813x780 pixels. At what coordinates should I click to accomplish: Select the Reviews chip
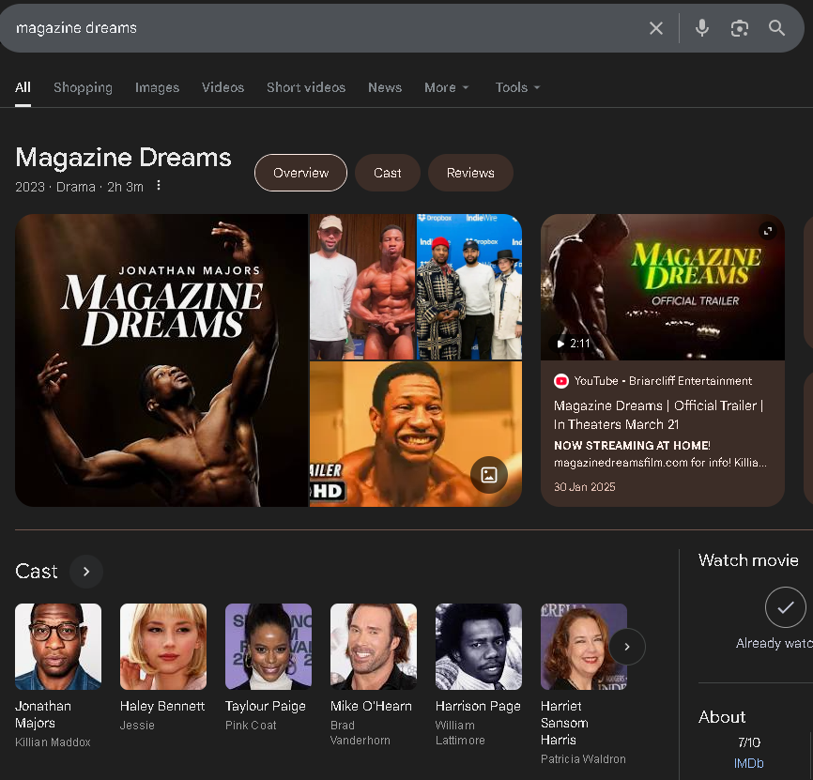click(x=470, y=173)
